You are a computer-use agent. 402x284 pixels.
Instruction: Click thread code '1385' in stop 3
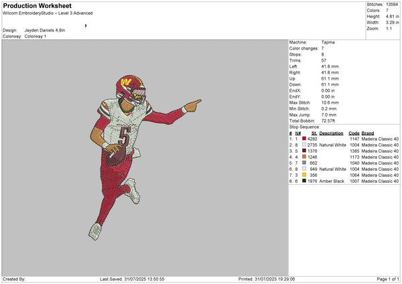tap(354, 151)
